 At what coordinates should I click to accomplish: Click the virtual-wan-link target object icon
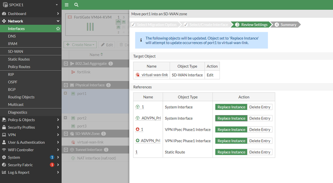point(138,75)
